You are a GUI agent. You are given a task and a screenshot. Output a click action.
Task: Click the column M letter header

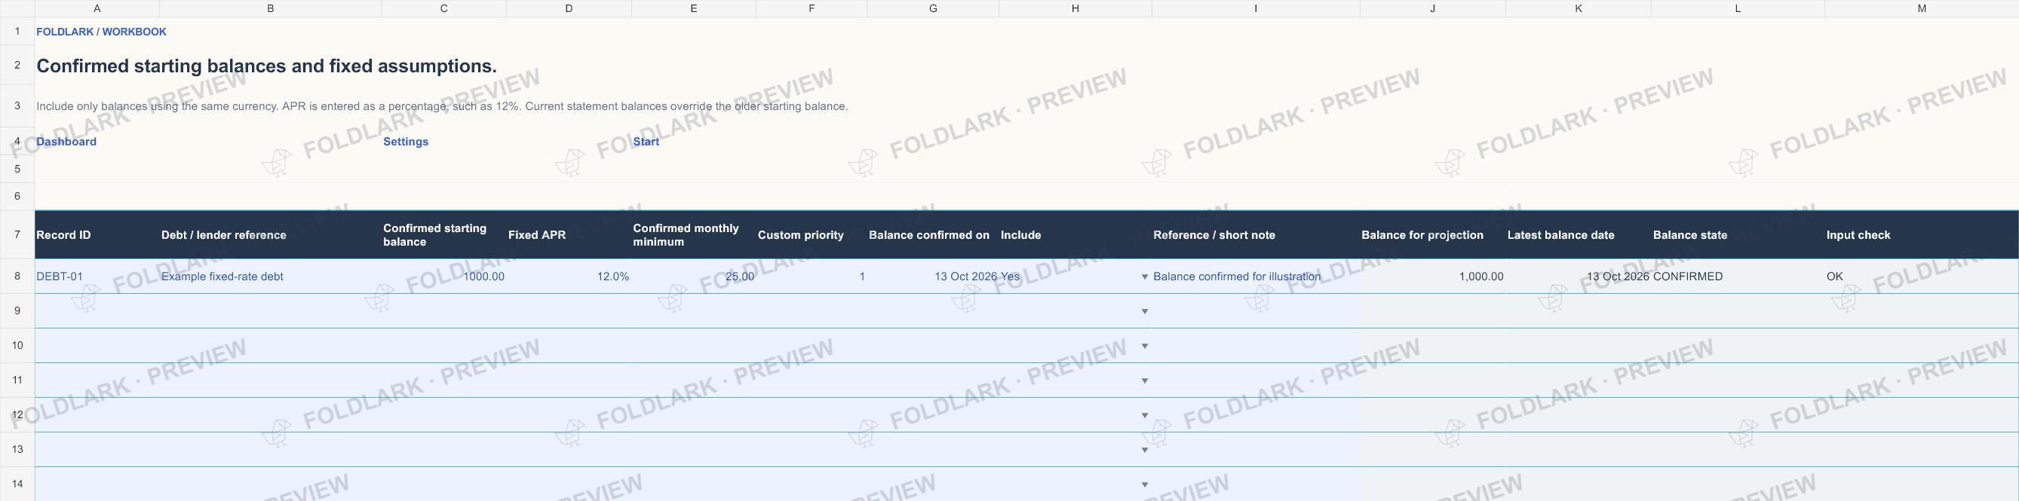pos(1921,8)
